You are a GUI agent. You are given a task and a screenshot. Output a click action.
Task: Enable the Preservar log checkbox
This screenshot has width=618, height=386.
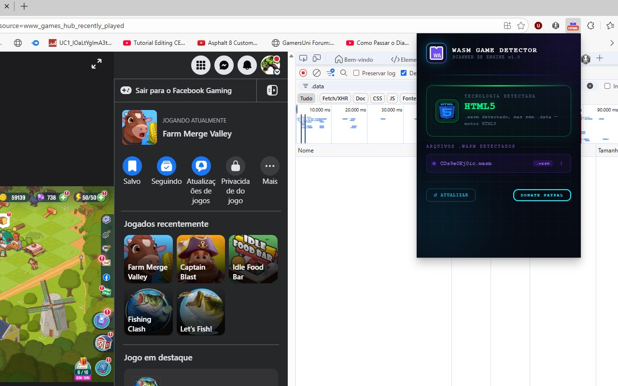356,73
